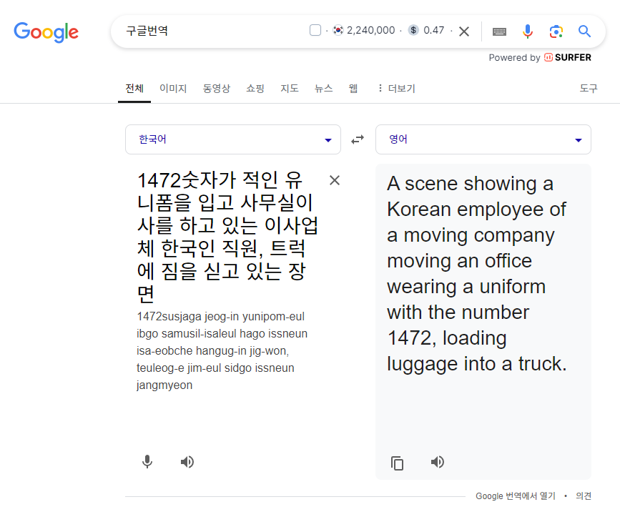Open target language dropdown 영어
The width and height of the screenshot is (620, 522).
tap(483, 139)
